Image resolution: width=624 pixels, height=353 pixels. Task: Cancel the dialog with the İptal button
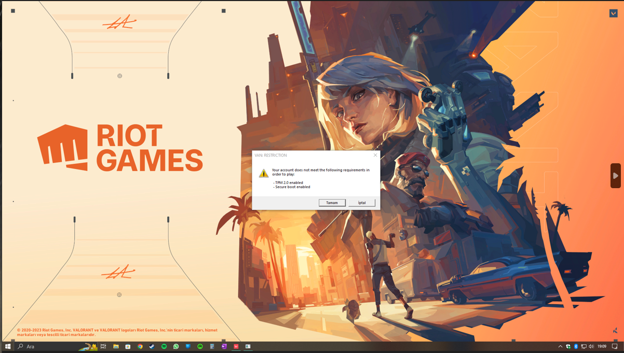tap(362, 203)
